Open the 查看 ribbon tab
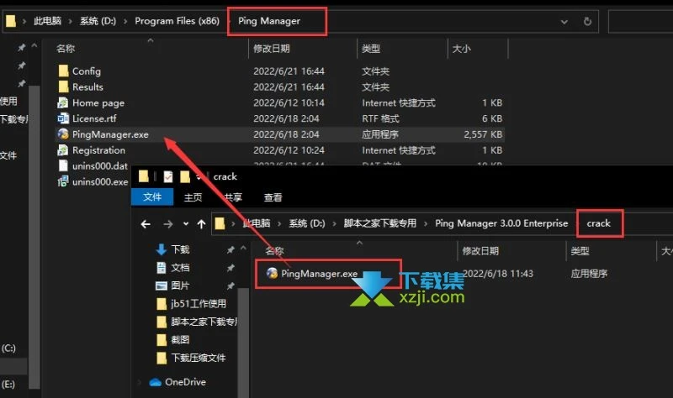This screenshot has width=673, height=398. pos(273,197)
